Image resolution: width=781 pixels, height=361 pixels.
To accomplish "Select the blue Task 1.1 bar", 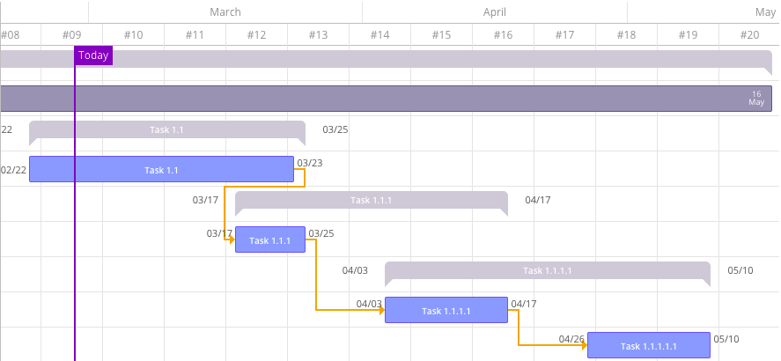I will point(161,169).
